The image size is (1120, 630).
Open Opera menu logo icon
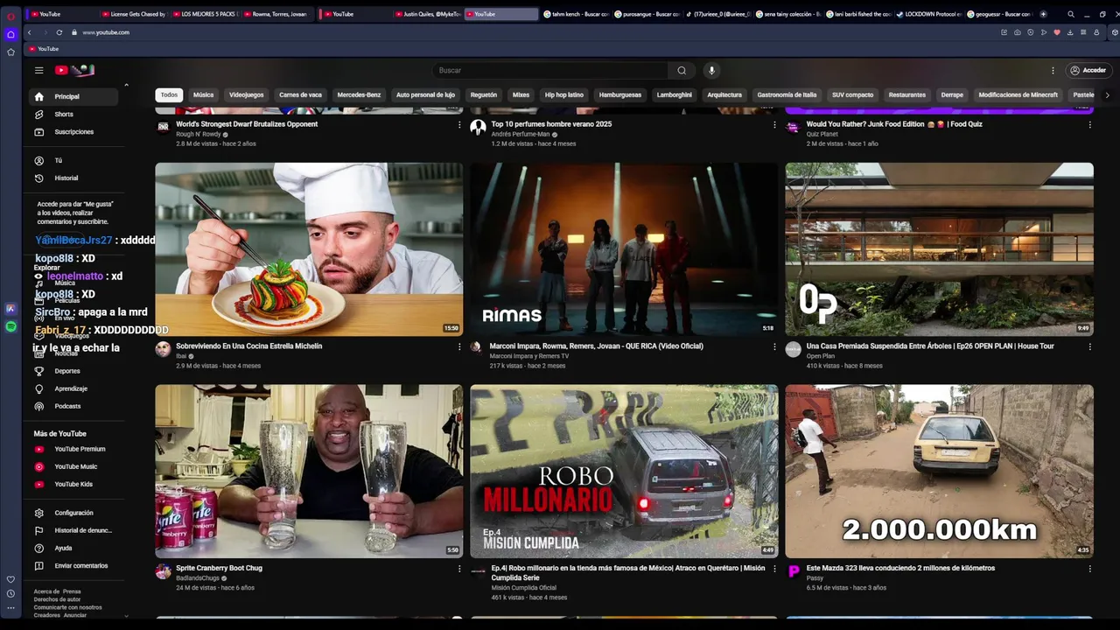10,15
